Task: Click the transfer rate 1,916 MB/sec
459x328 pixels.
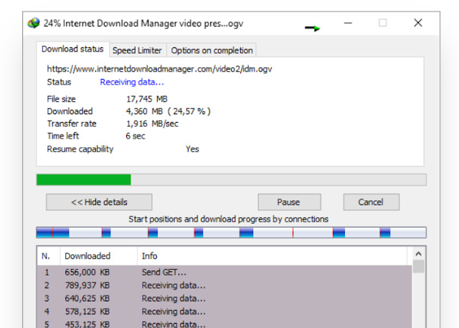Action: 152,123
